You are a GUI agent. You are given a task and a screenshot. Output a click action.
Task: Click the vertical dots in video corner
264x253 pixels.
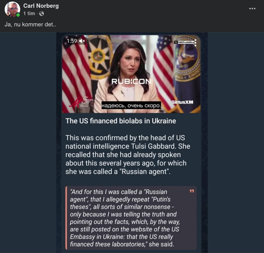[195, 43]
